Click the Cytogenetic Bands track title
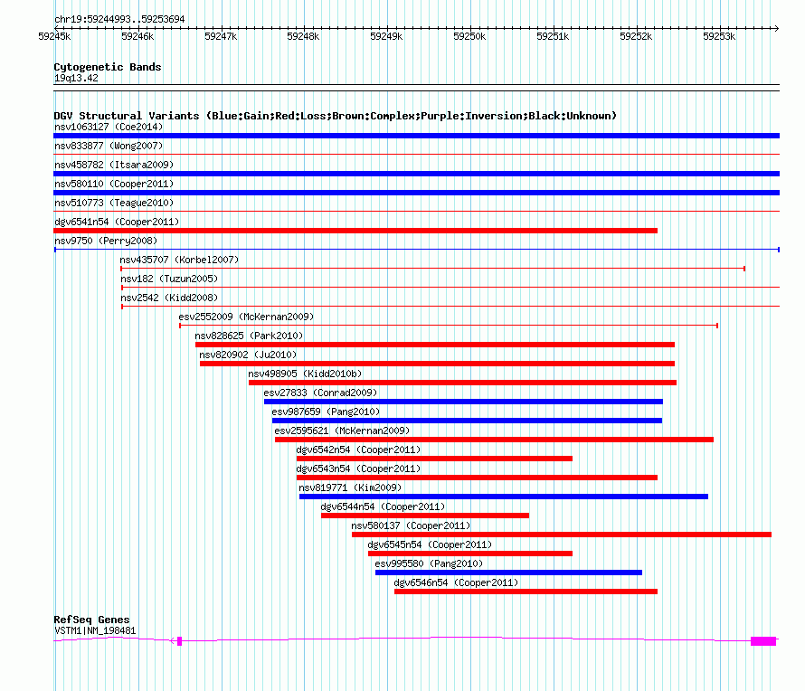The image size is (805, 691). click(108, 67)
